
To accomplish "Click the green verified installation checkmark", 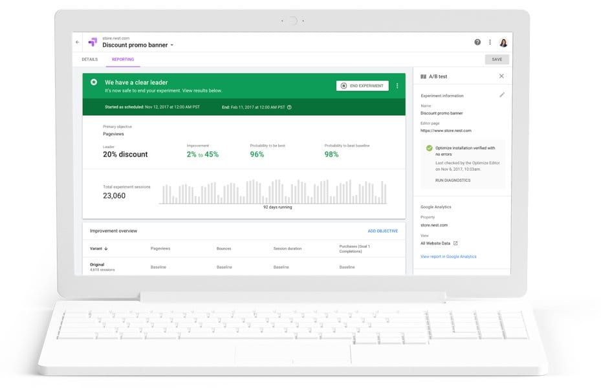I will coord(429,148).
